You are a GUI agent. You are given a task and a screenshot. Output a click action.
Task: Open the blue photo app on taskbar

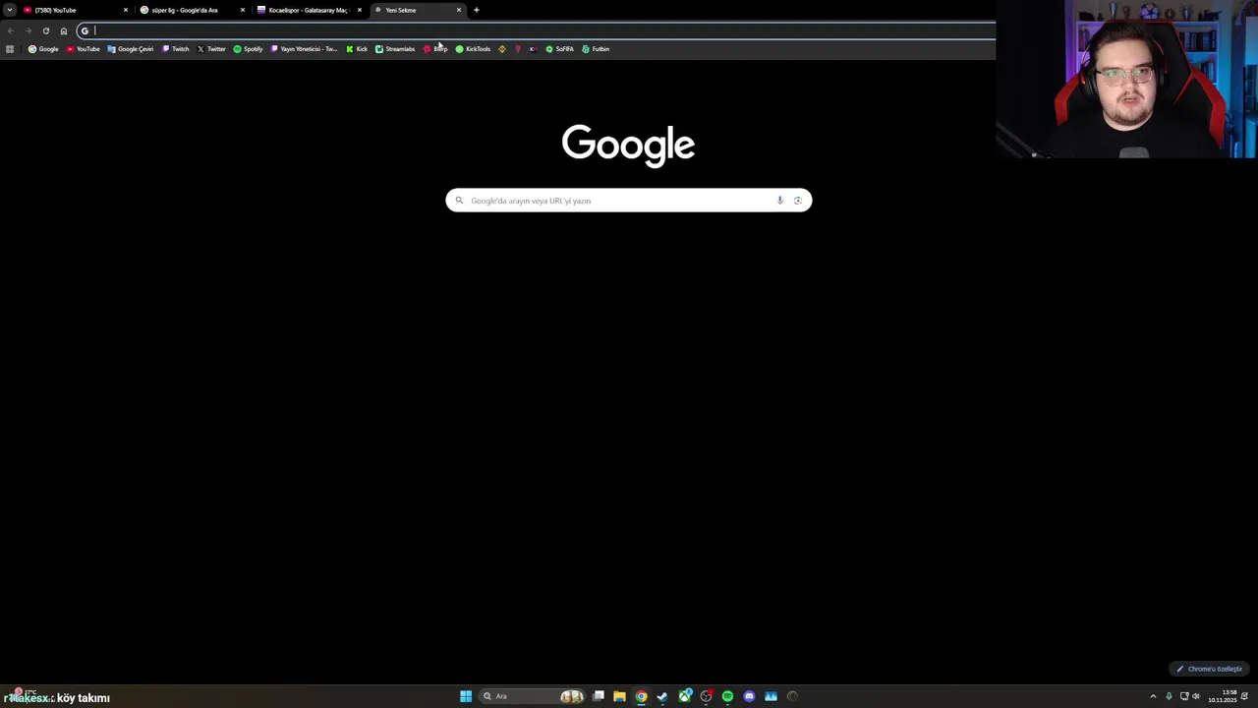pos(771,696)
